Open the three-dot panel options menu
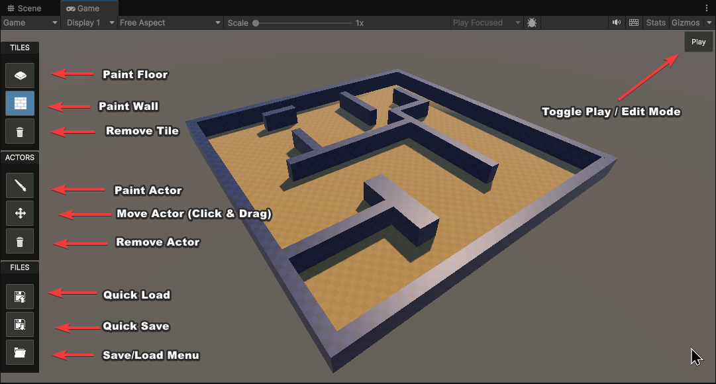Screen dimensions: 716x384 click(707, 8)
